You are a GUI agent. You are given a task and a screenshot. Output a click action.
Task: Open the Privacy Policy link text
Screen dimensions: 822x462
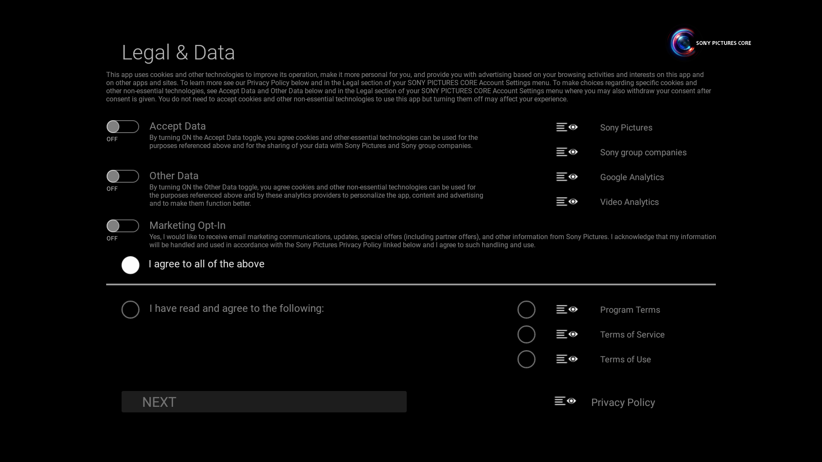pyautogui.click(x=623, y=403)
